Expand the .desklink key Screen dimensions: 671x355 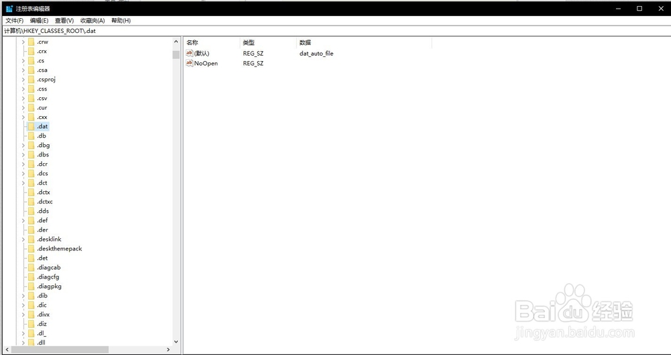click(x=23, y=240)
